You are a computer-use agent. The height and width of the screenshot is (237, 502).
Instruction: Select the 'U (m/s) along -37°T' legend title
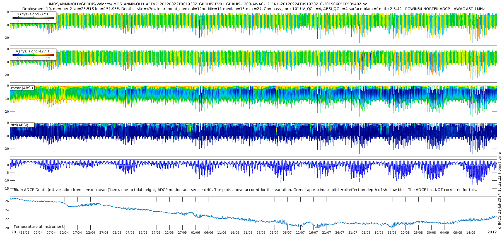[33, 14]
